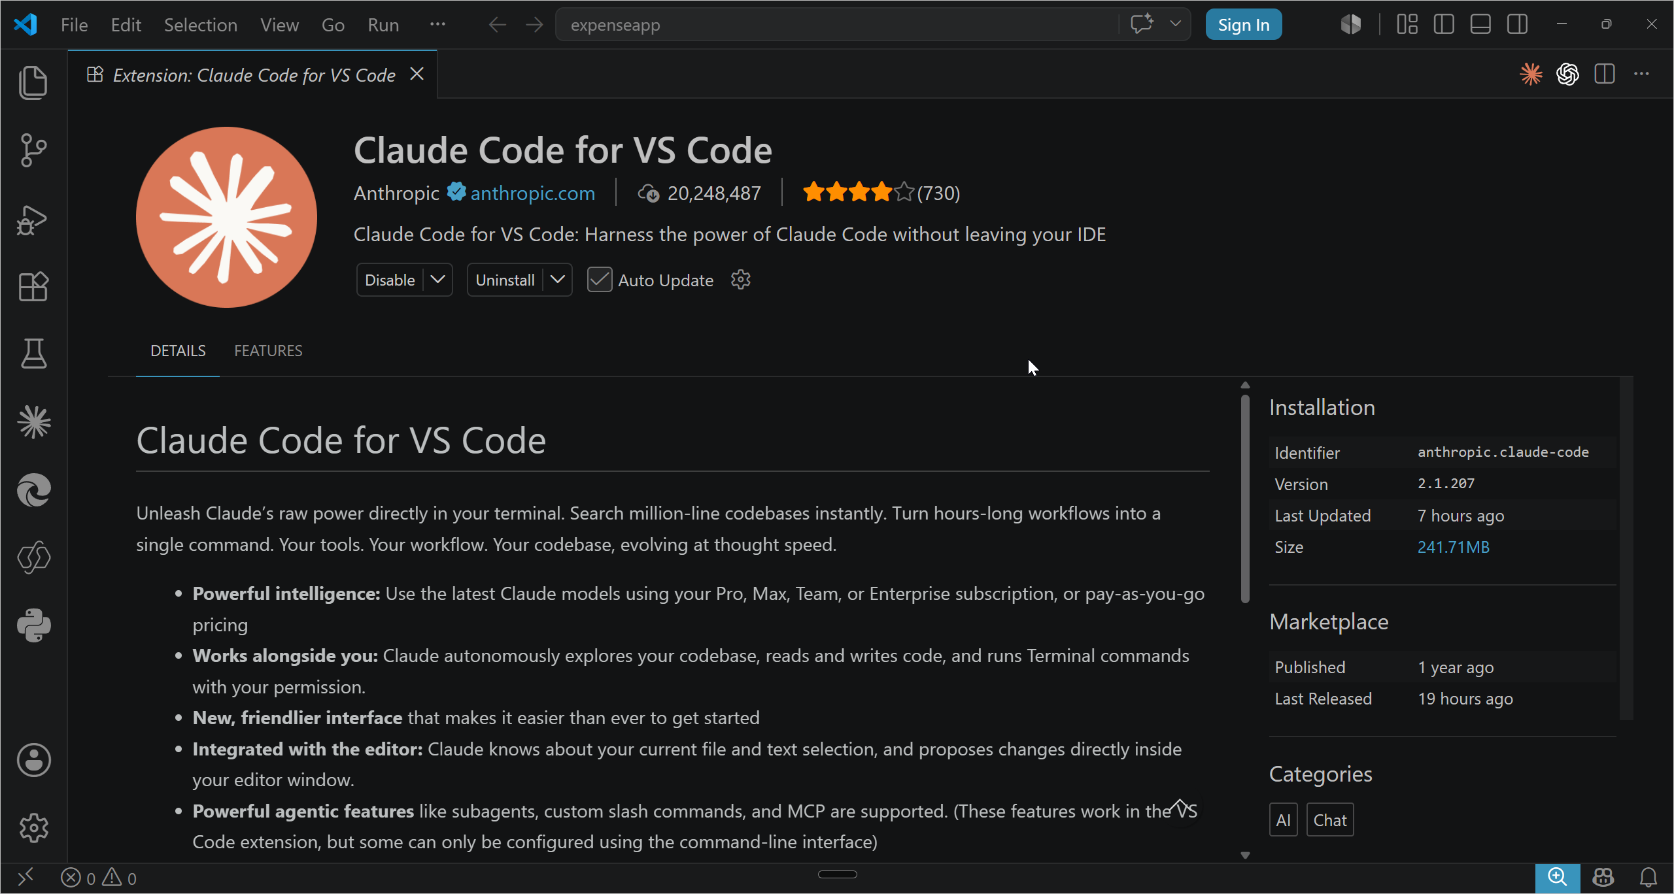The width and height of the screenshot is (1674, 894).
Task: Click the expenseapp command center search box
Action: pos(837,25)
